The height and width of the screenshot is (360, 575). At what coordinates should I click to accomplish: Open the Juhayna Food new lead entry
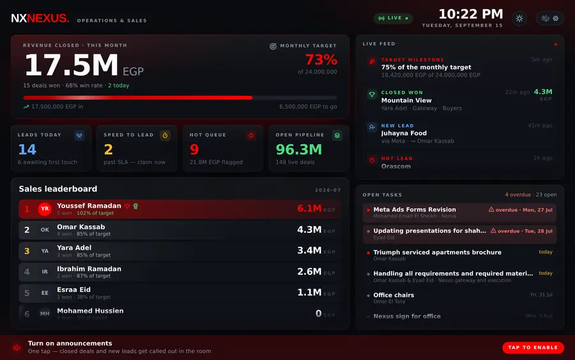coord(459,133)
